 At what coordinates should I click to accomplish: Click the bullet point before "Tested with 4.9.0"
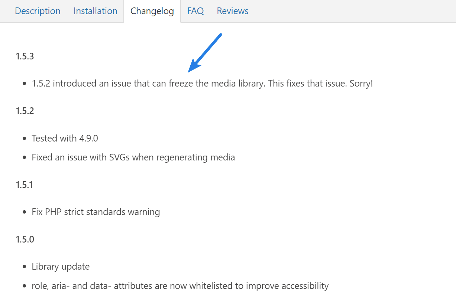click(25, 139)
